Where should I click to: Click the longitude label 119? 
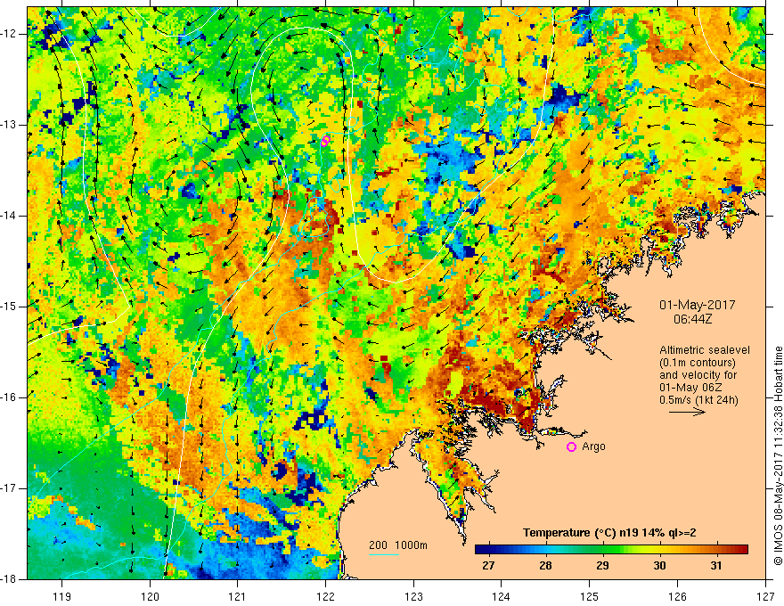coord(62,596)
